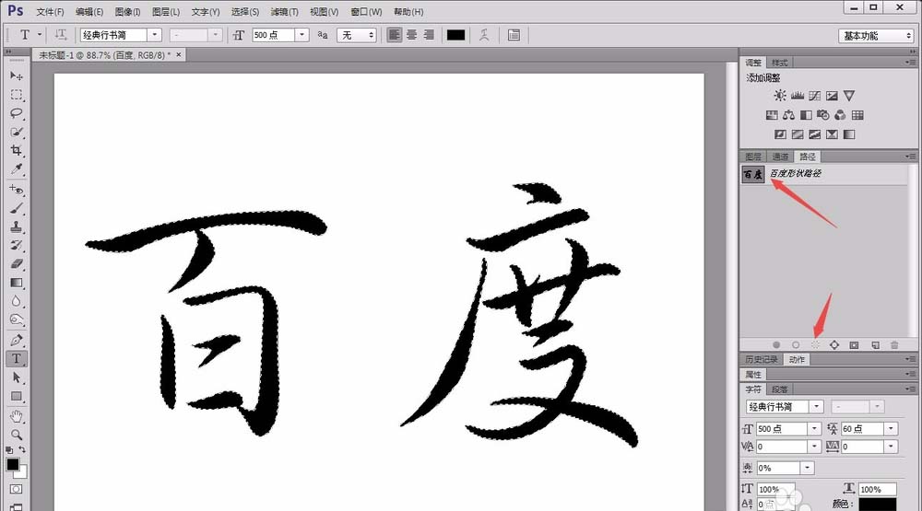Select the Crop tool
922x511 pixels.
coord(17,150)
